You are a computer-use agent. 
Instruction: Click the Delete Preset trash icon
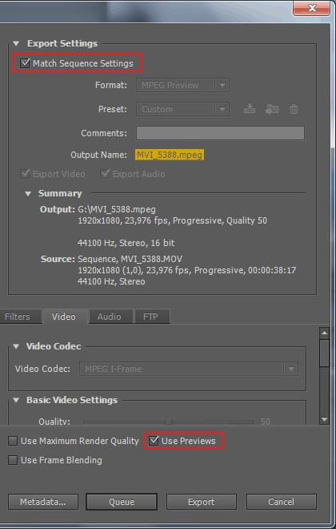point(294,109)
